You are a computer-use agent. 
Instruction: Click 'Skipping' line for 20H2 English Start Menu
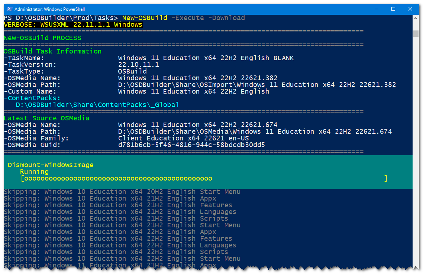coord(122,192)
